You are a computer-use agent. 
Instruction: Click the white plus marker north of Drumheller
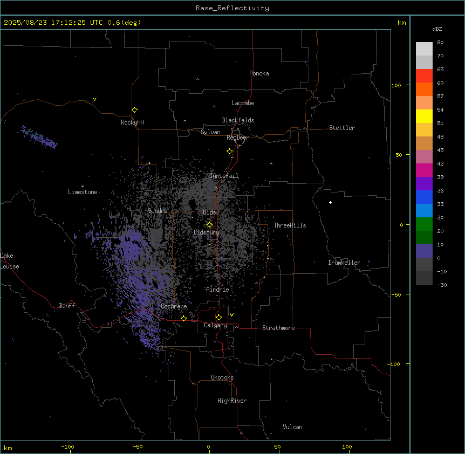click(x=330, y=202)
